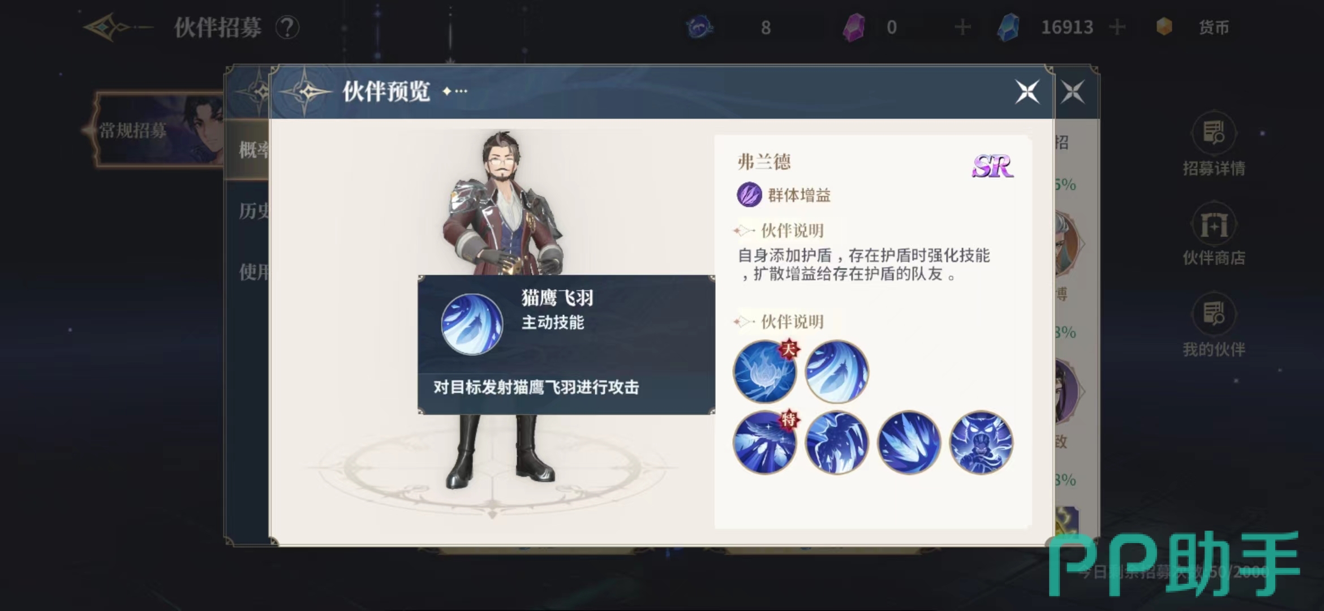Select the skill icon marked 天

764,372
